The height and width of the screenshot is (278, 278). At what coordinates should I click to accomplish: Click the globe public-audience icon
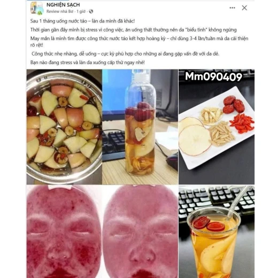[91, 11]
